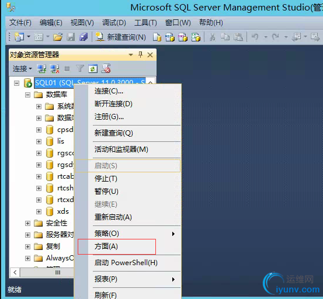Click the Redo arrow icon
The image size is (323, 299).
tap(276, 37)
